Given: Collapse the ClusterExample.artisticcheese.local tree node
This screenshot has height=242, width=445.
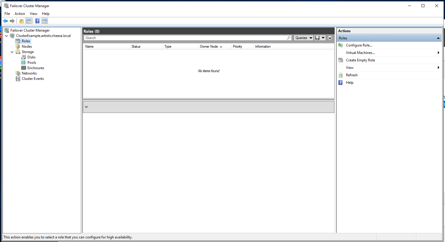Looking at the screenshot, I should 7,36.
